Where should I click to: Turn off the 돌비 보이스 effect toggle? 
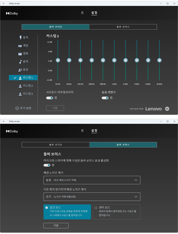[47, 165]
